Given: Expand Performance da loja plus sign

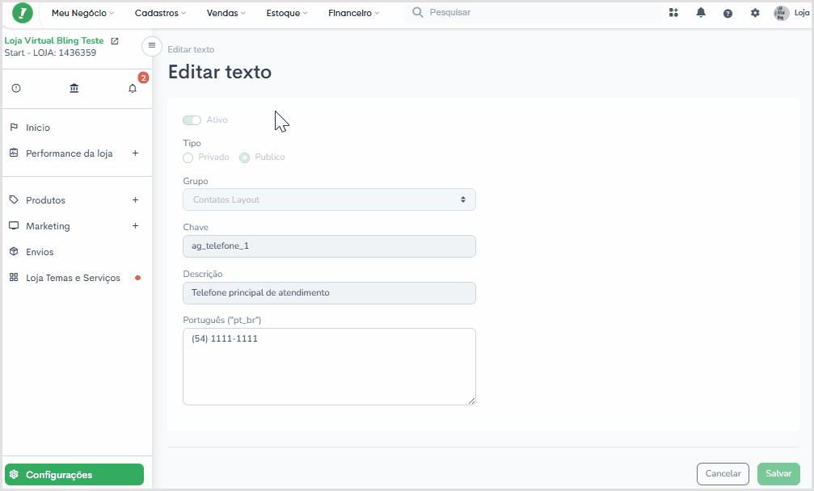Looking at the screenshot, I should 136,153.
